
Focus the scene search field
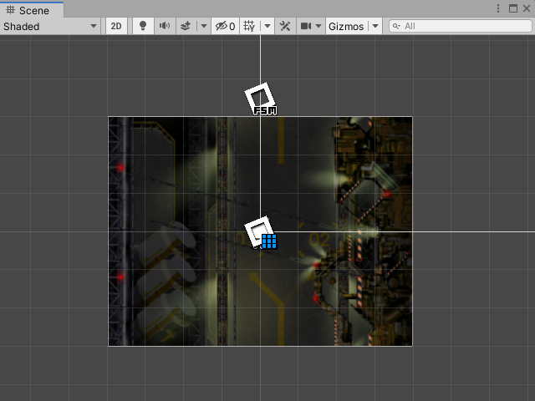[x=461, y=26]
